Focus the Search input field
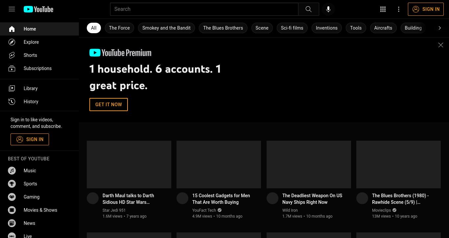The width and height of the screenshot is (449, 238). pyautogui.click(x=204, y=9)
